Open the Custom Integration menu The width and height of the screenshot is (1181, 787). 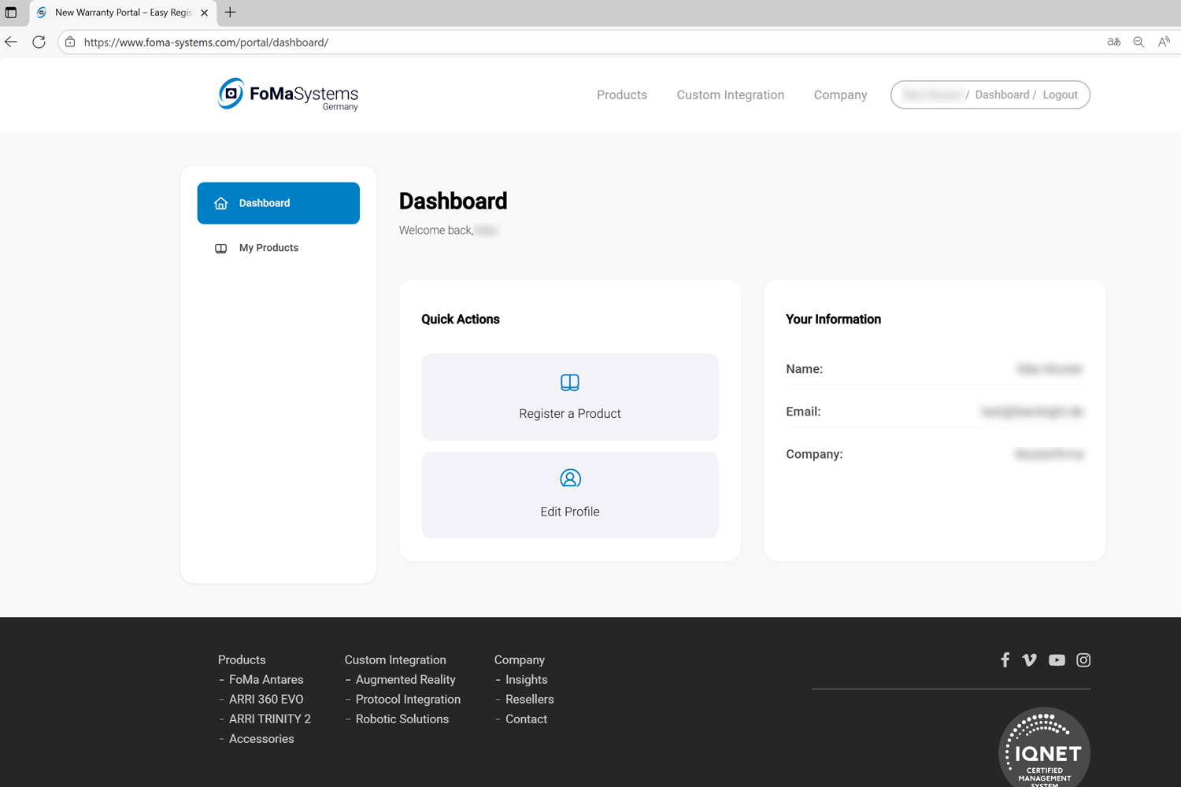pos(730,94)
